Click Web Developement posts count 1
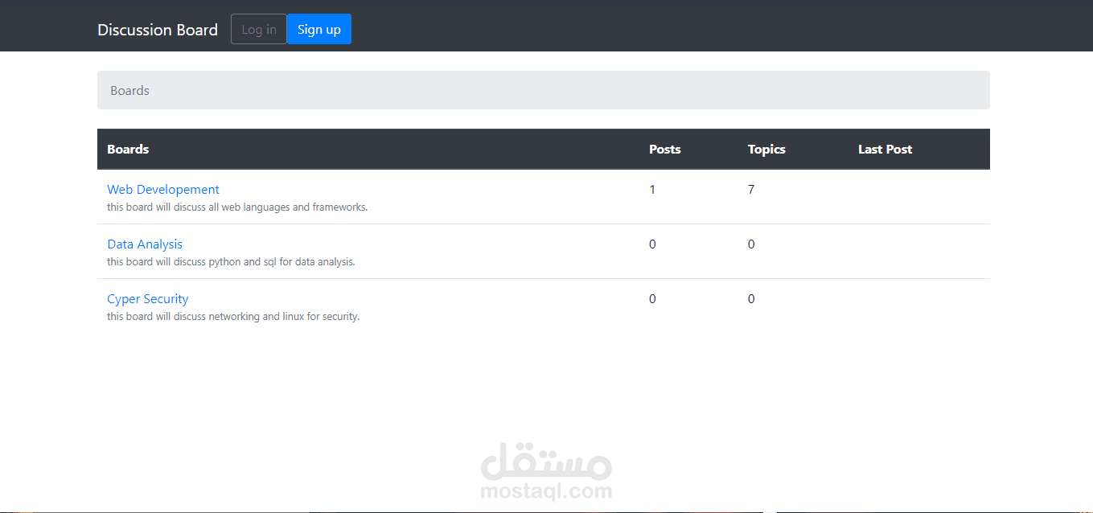This screenshot has height=513, width=1093. 652,190
